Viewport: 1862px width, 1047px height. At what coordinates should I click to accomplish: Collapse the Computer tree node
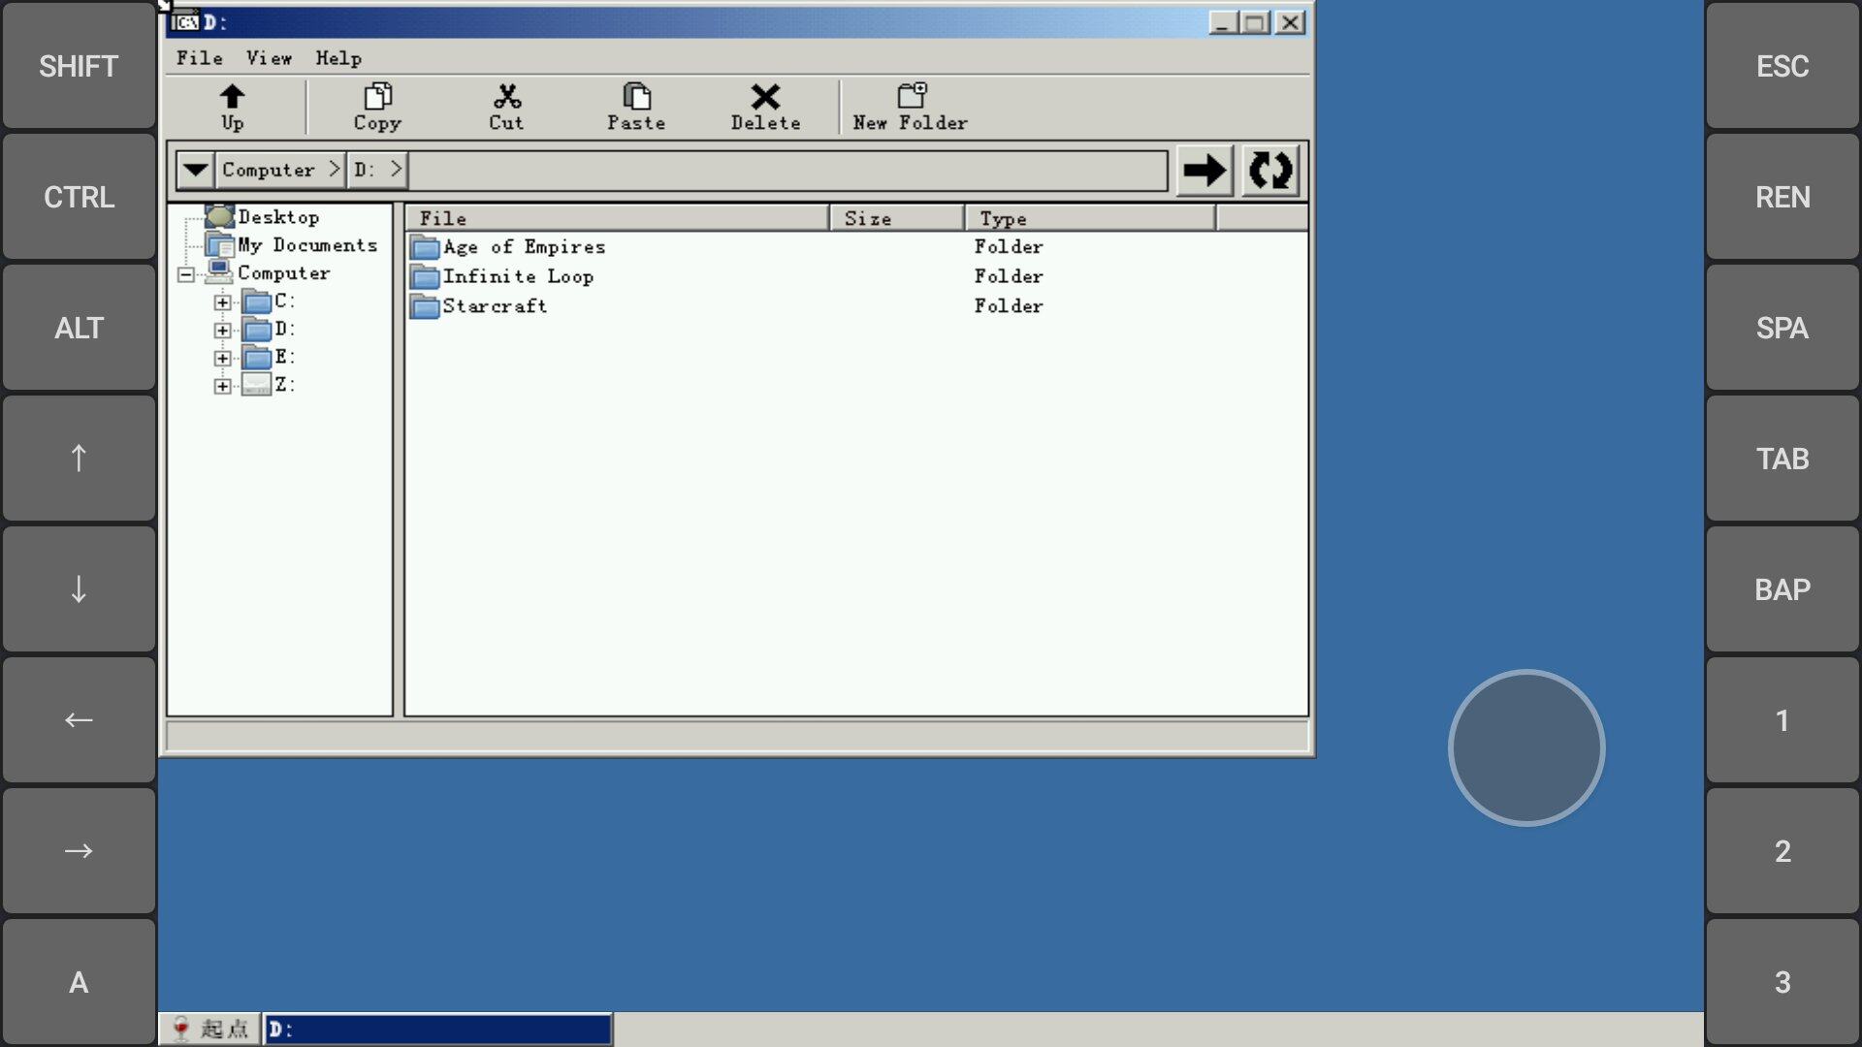(x=186, y=274)
